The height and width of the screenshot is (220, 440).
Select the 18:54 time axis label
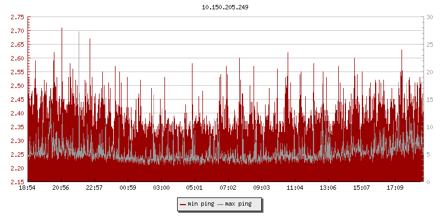[28, 188]
